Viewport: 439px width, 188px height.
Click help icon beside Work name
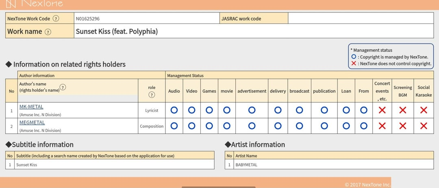[x=48, y=32]
